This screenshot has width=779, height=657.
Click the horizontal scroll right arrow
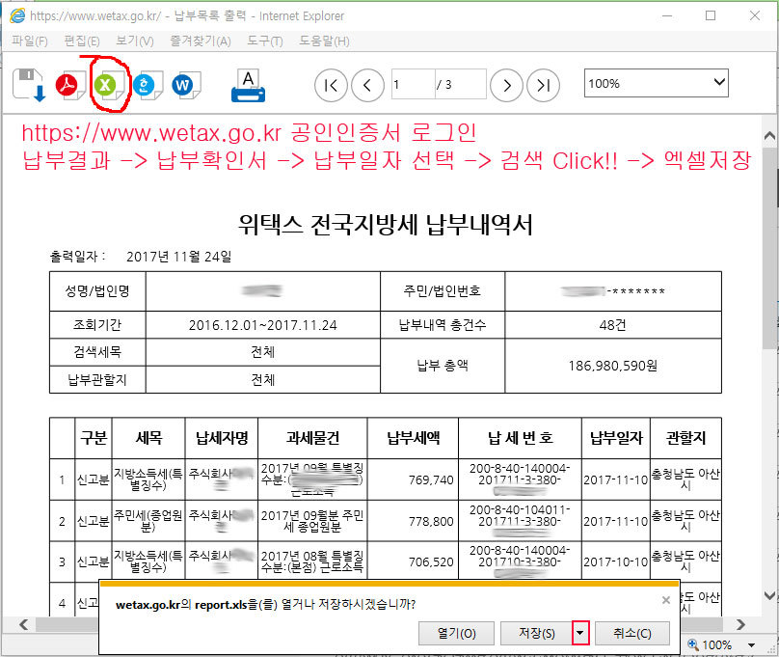coord(740,625)
